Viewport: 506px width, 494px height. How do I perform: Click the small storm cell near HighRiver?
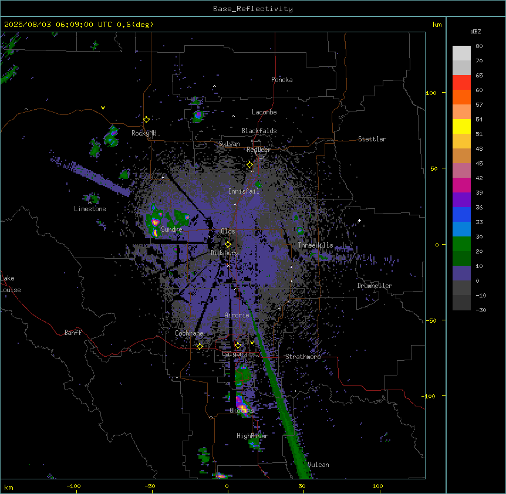point(254,444)
